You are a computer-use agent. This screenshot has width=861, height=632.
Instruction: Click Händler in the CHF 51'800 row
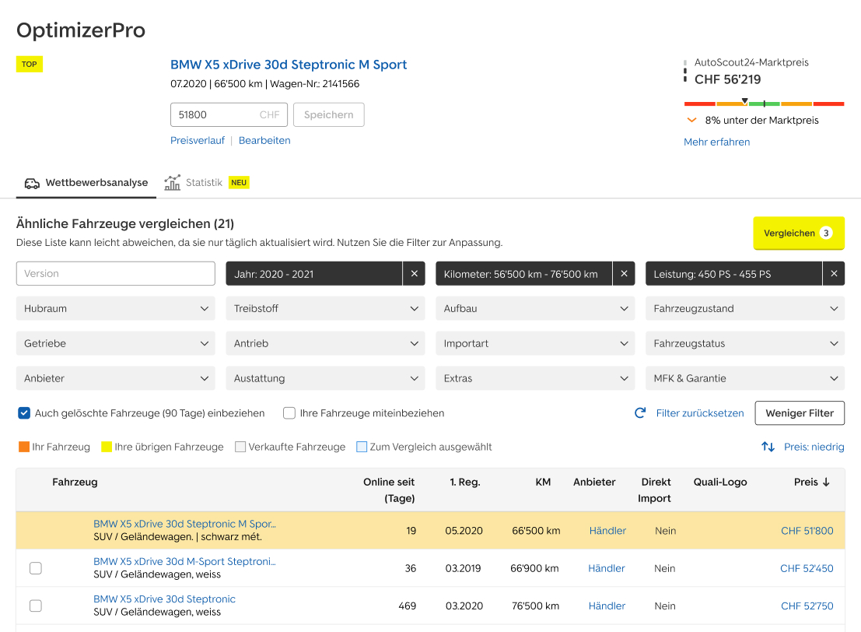click(x=607, y=531)
